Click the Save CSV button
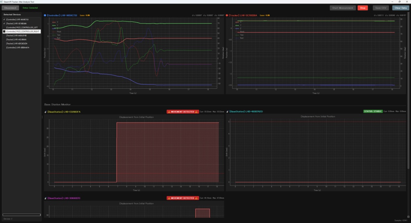The height and width of the screenshot is (223, 411). click(x=380, y=8)
